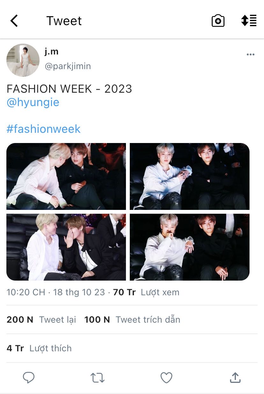Image resolution: width=264 pixels, height=394 pixels.
Task: Open the bottom-right tweet photo
Action: click(190, 247)
